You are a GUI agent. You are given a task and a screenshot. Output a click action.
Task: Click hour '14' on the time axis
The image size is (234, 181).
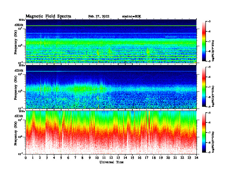coord(125,158)
